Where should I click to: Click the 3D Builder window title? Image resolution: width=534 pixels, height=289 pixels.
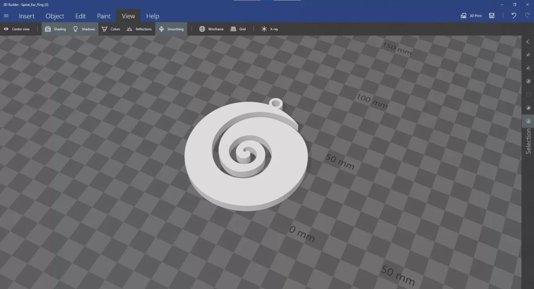tap(26, 4)
